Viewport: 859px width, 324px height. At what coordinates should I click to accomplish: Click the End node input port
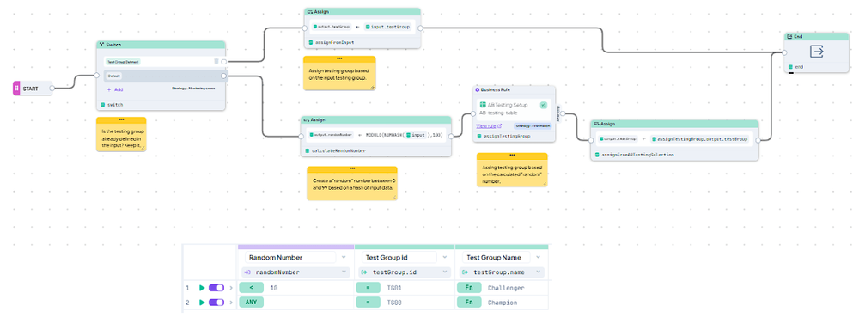(x=784, y=53)
